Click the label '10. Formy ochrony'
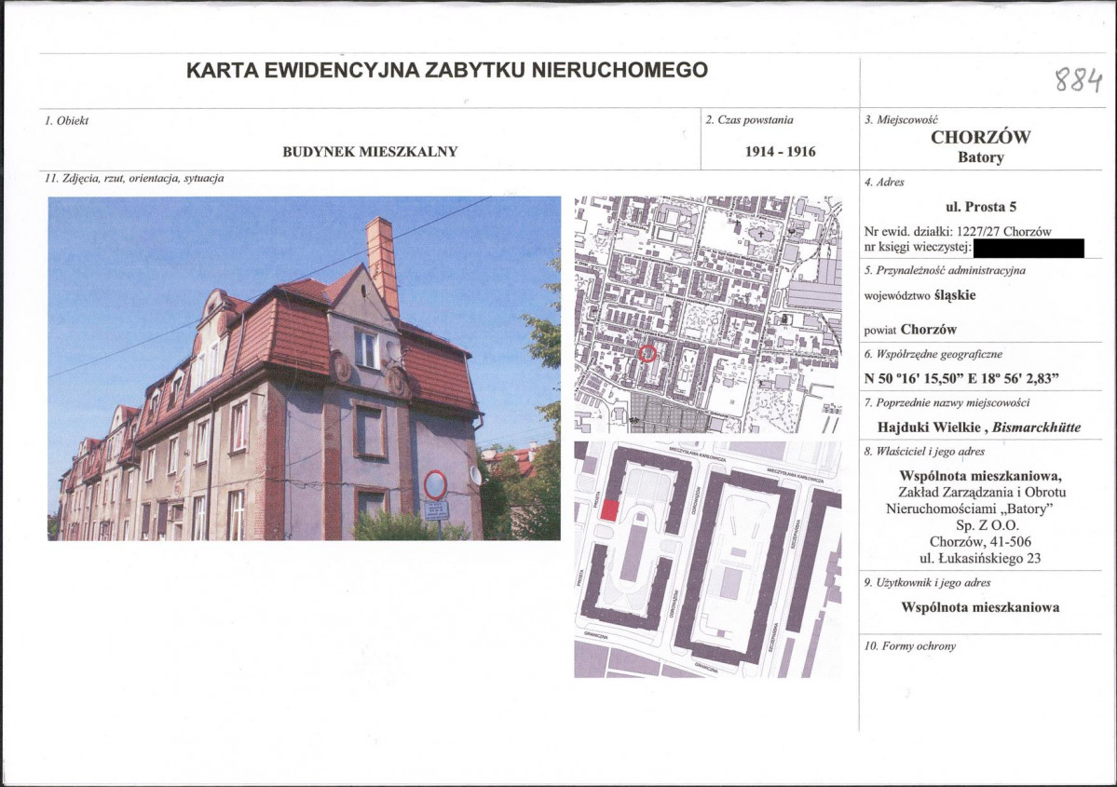 click(909, 646)
